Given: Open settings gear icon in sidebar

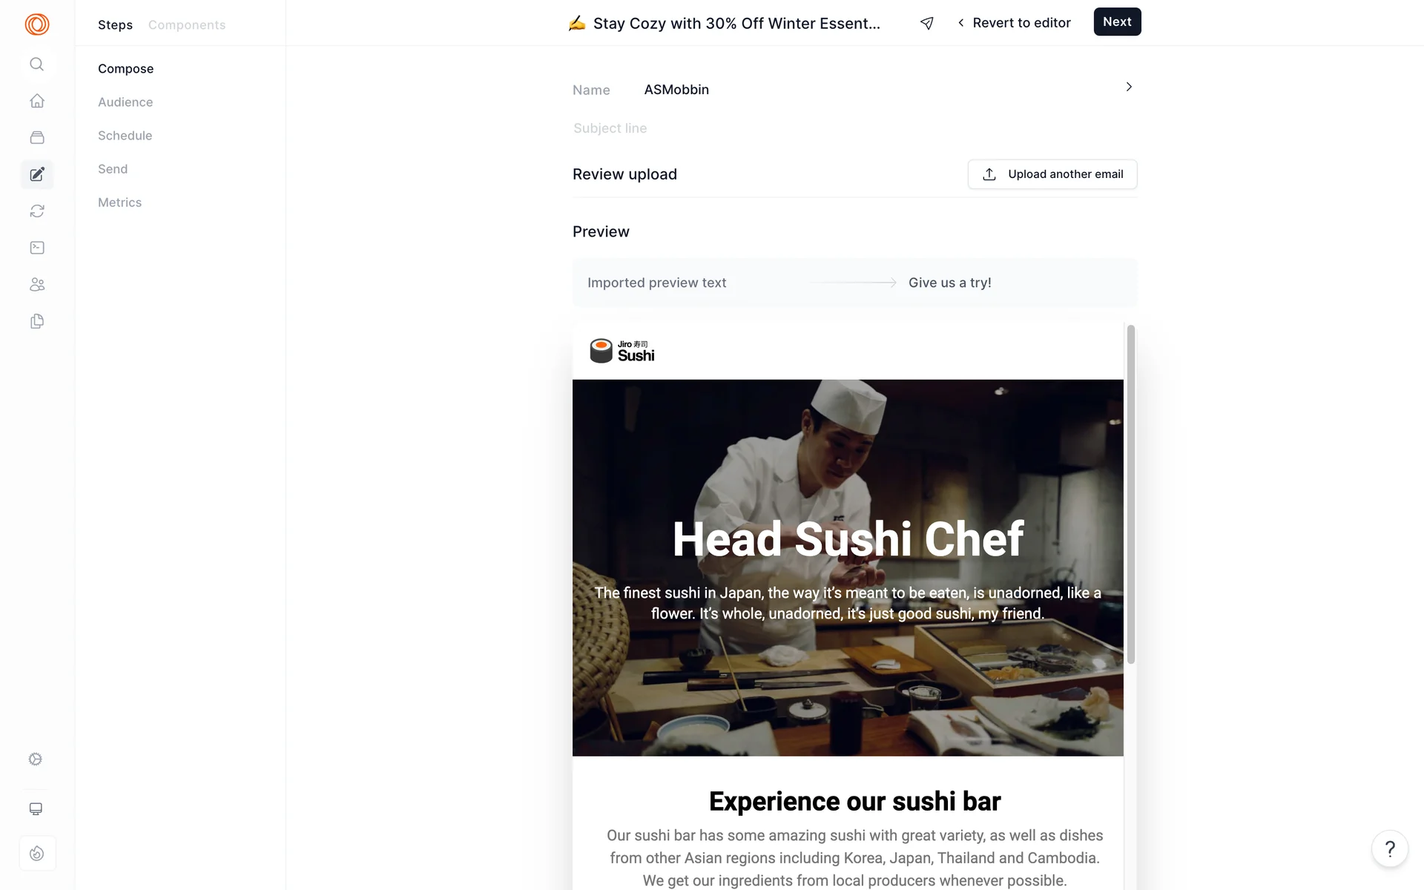Looking at the screenshot, I should coord(36,759).
